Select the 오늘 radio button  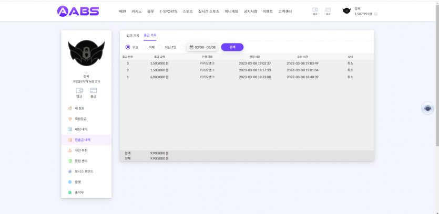[x=128, y=47]
